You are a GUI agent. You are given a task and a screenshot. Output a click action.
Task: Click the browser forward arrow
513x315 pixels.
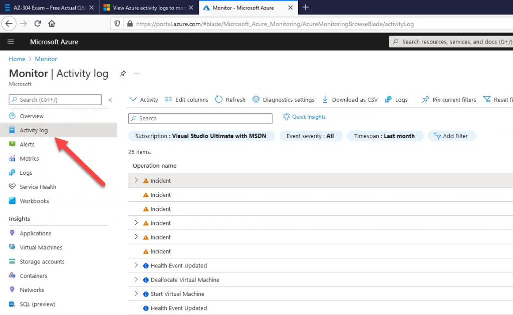23,24
